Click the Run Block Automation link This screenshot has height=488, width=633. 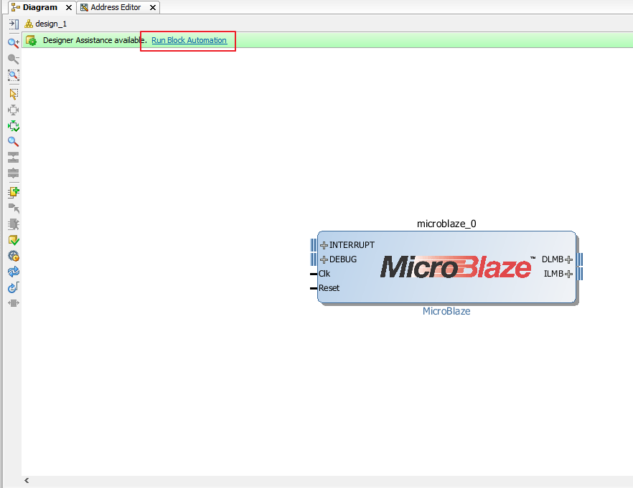tap(189, 40)
